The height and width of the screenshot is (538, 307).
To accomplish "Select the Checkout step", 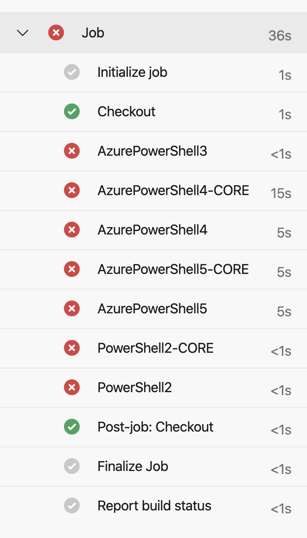I will tap(126, 111).
